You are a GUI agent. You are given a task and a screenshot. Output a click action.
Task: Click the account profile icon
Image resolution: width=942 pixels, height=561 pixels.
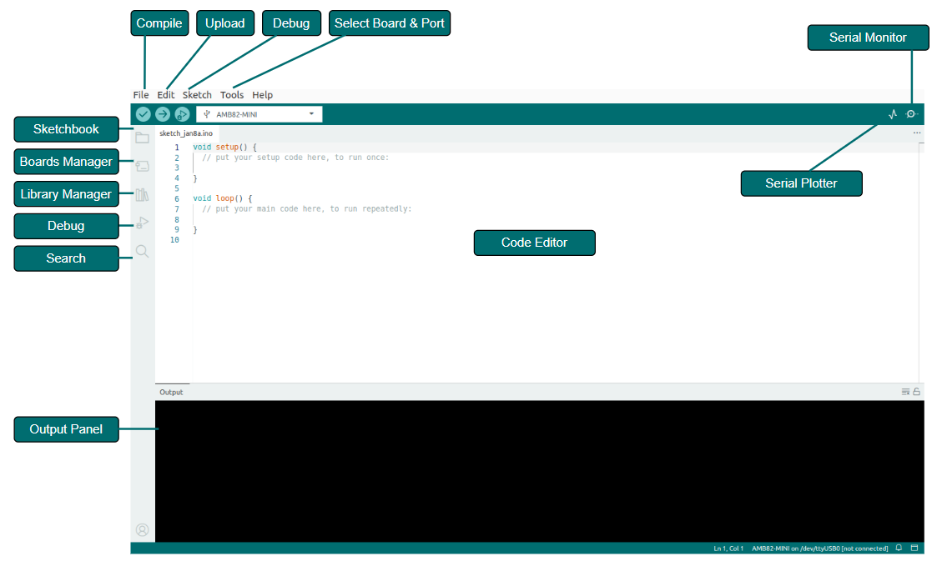tap(143, 530)
